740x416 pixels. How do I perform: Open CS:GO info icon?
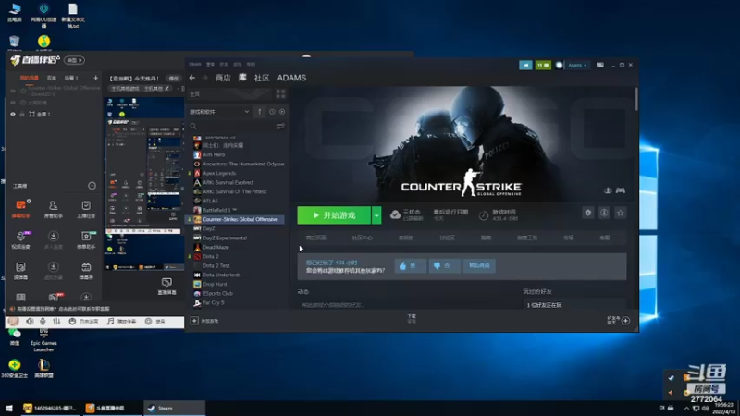[604, 213]
